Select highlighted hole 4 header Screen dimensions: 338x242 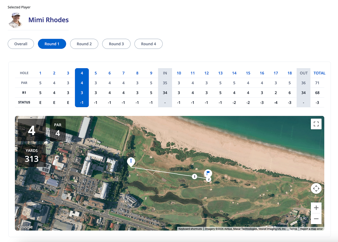(82, 73)
